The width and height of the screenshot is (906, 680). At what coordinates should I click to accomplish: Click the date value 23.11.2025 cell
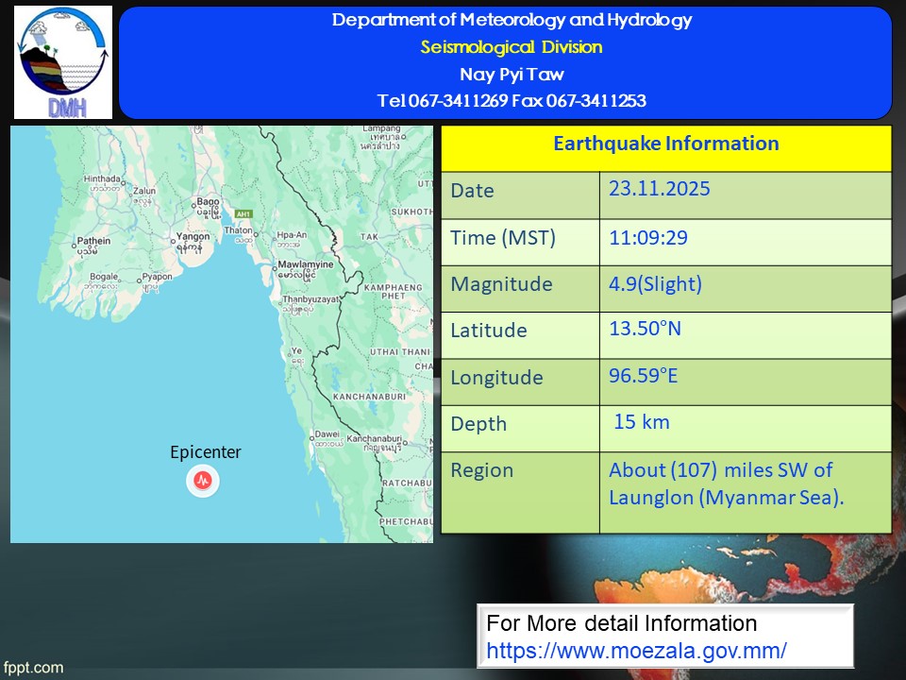pyautogui.click(x=659, y=189)
